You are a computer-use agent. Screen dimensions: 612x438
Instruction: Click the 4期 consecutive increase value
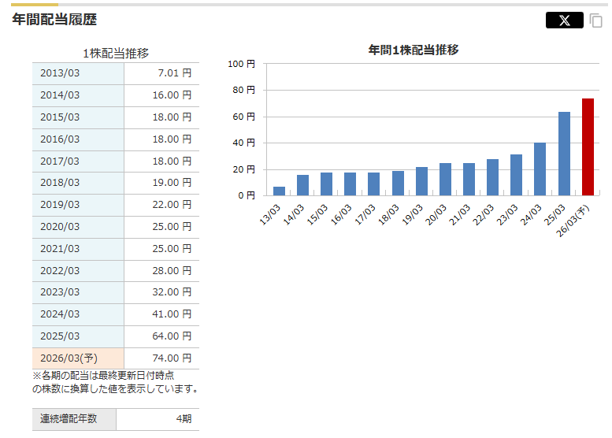pyautogui.click(x=184, y=419)
